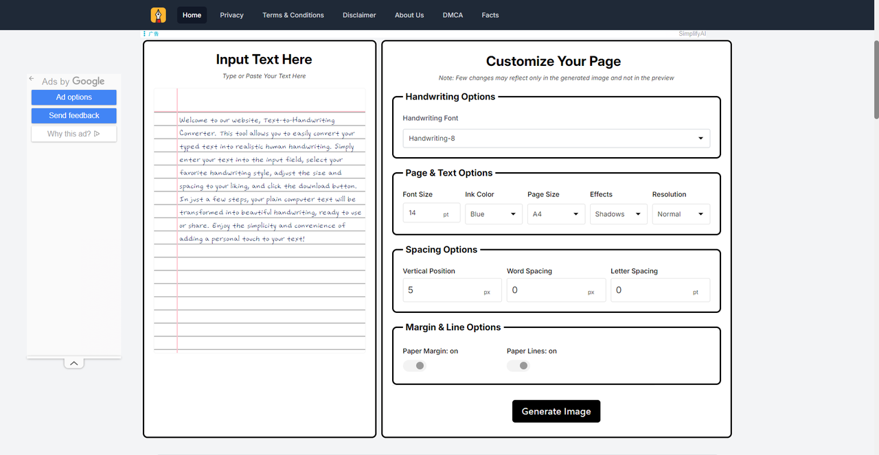Click the Font Size input field
The height and width of the screenshot is (455, 879).
(x=424, y=213)
